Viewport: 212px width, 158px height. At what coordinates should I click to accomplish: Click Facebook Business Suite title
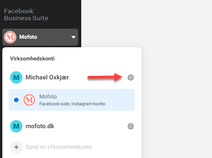pyautogui.click(x=26, y=15)
